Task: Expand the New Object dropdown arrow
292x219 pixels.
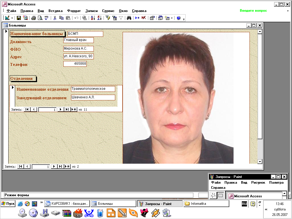Action: coord(172,18)
